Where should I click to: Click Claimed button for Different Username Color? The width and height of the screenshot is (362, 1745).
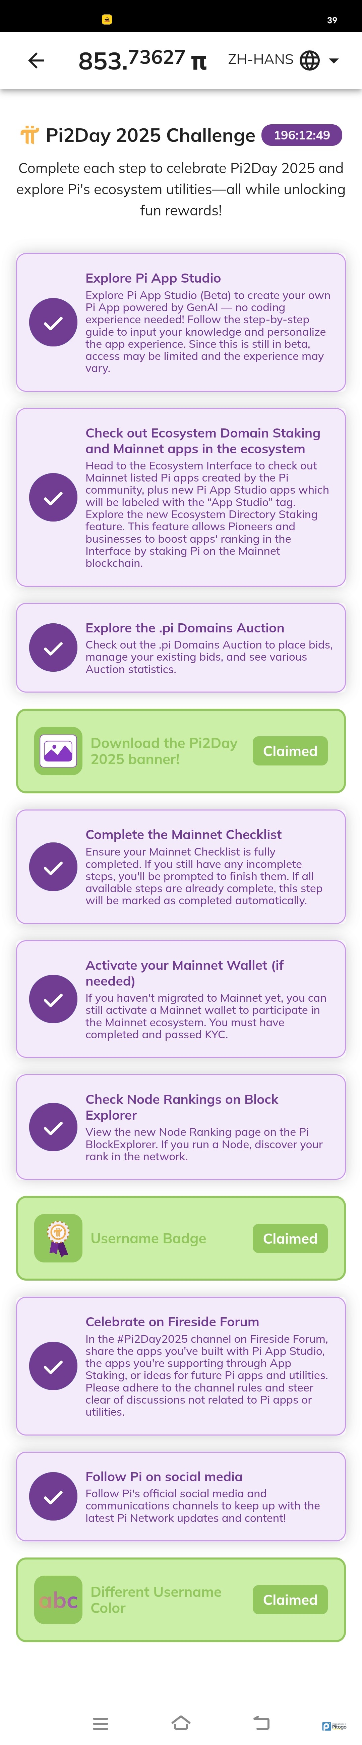click(290, 1599)
